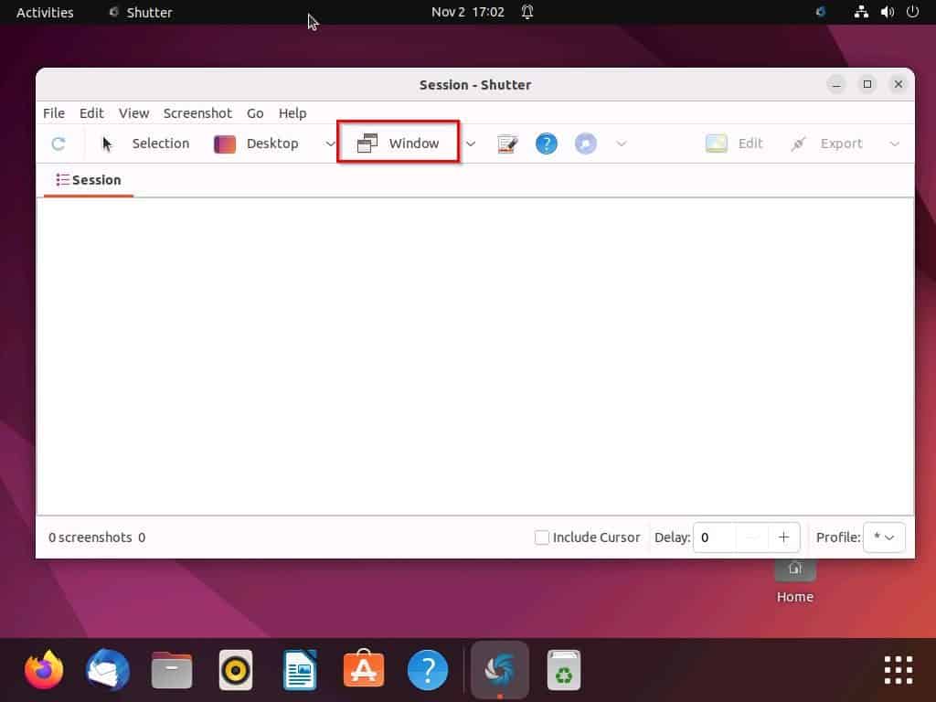936x702 pixels.
Task: Click the power icon in top bar
Action: pos(912,12)
